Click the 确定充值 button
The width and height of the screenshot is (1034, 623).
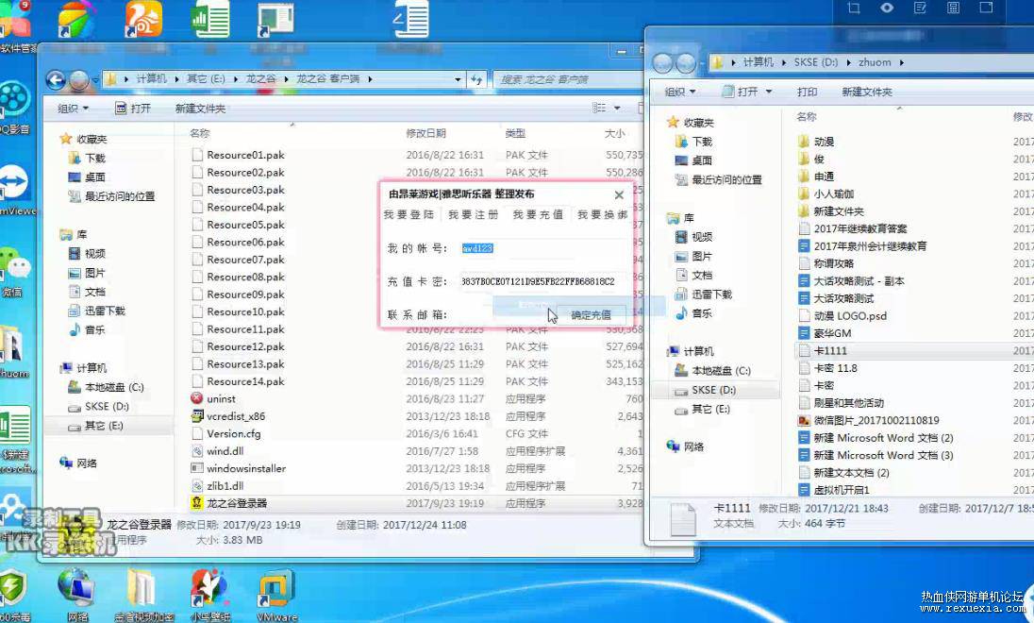pos(591,314)
